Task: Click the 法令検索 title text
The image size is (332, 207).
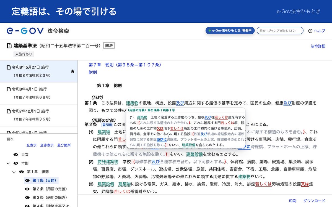Action: [x=58, y=31]
